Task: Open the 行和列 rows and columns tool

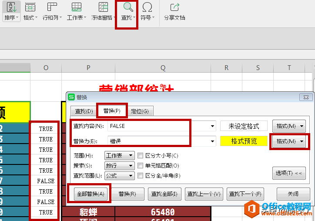Action: tap(52, 11)
